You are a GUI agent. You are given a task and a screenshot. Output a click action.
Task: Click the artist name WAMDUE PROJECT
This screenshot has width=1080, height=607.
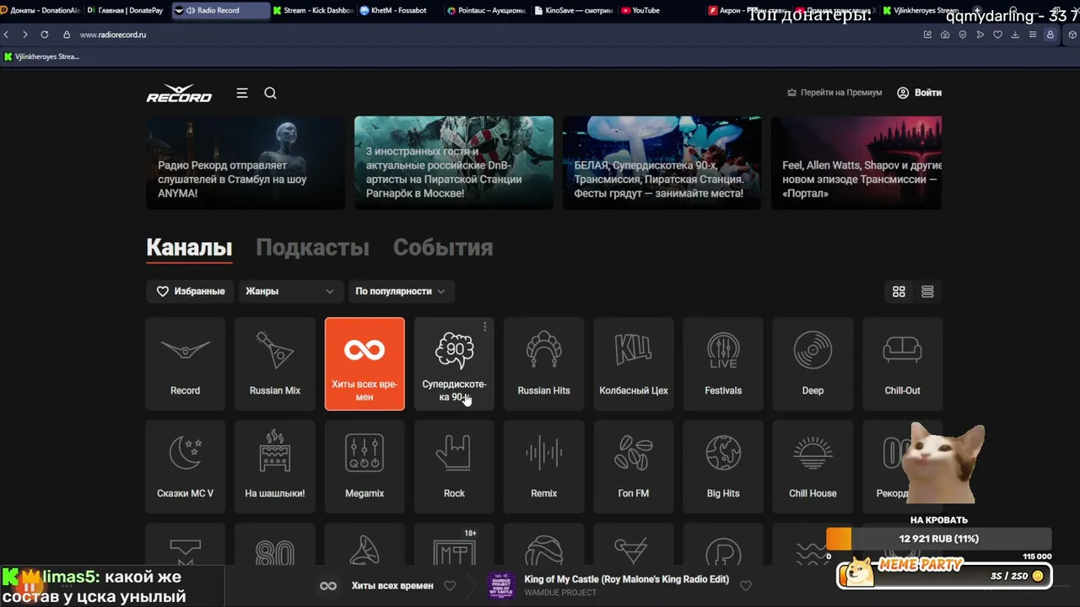click(560, 593)
